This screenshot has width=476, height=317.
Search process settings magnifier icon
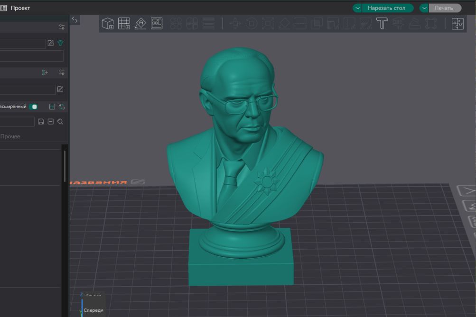(x=60, y=121)
